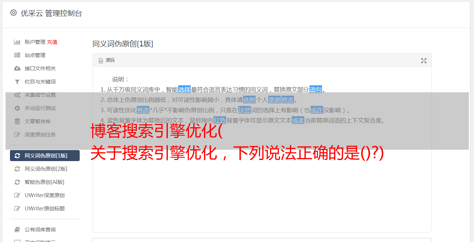This screenshot has width=474, height=242.
Task: Click the highlighted word 语句 in line one
Action: tap(316, 89)
